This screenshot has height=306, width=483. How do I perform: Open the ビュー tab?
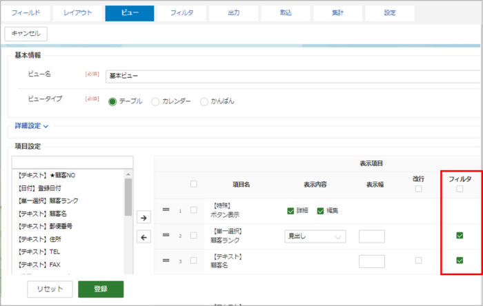pos(130,13)
